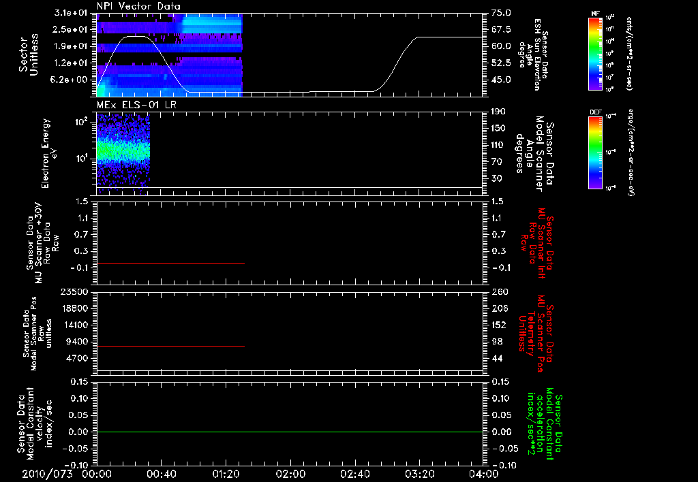Click the "67.5" sun elevation tick value
698x482 pixels.
(501, 29)
